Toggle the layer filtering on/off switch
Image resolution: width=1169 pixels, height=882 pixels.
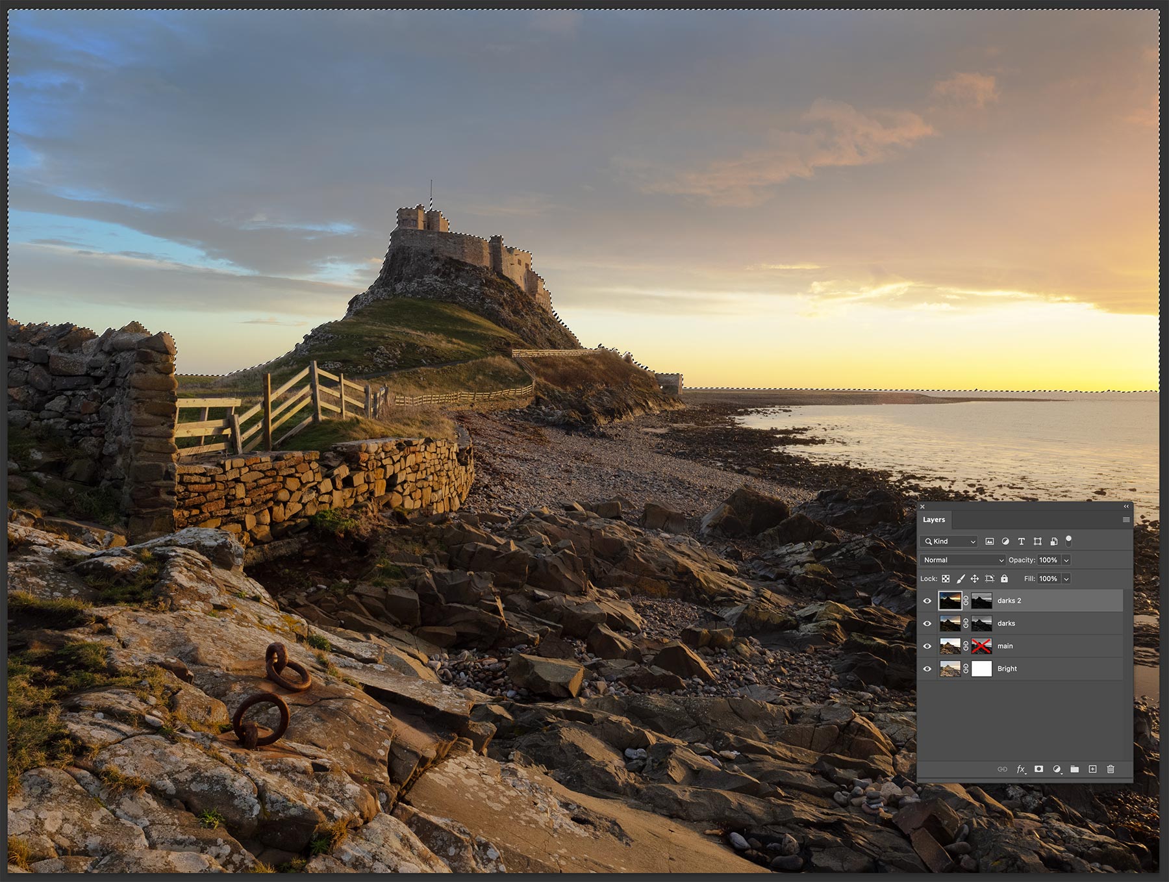tap(1068, 540)
